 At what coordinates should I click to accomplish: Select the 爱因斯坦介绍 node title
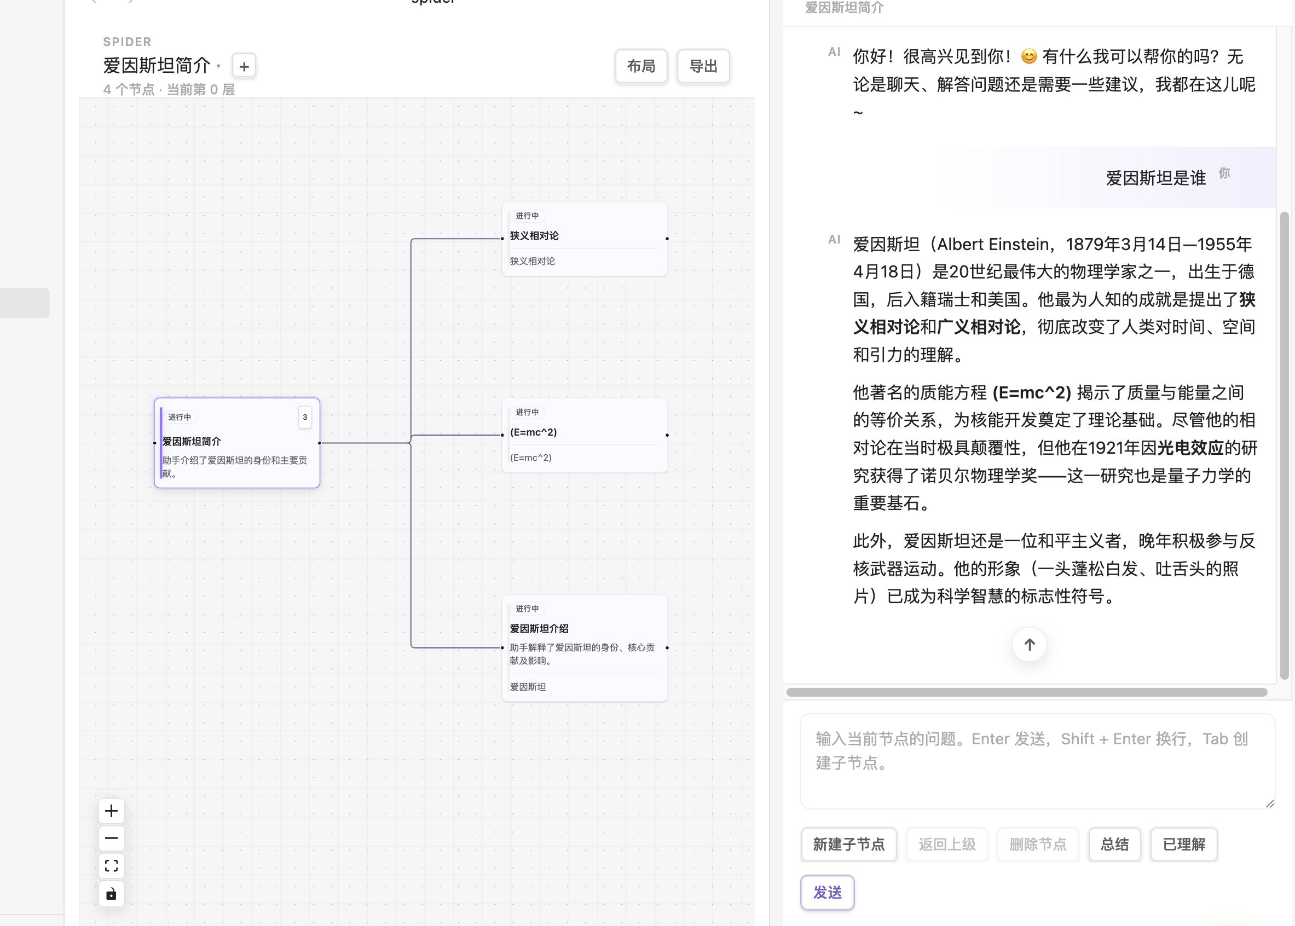(539, 628)
